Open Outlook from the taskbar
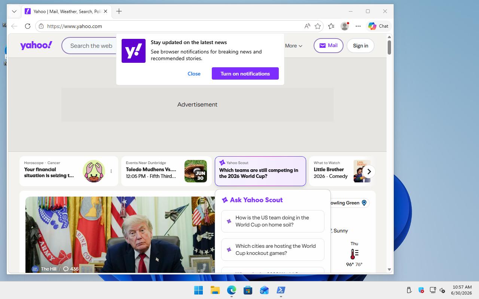The width and height of the screenshot is (479, 299). [264, 290]
